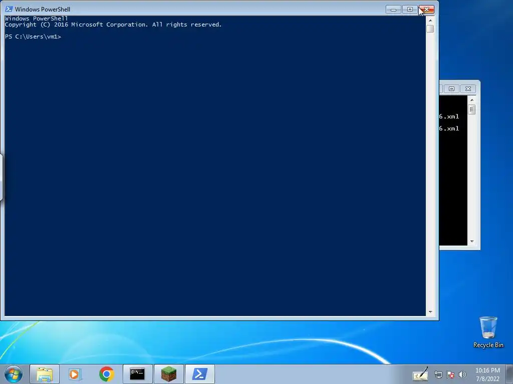Click background console scrollbar down arrow
The height and width of the screenshot is (384, 513).
(x=472, y=241)
